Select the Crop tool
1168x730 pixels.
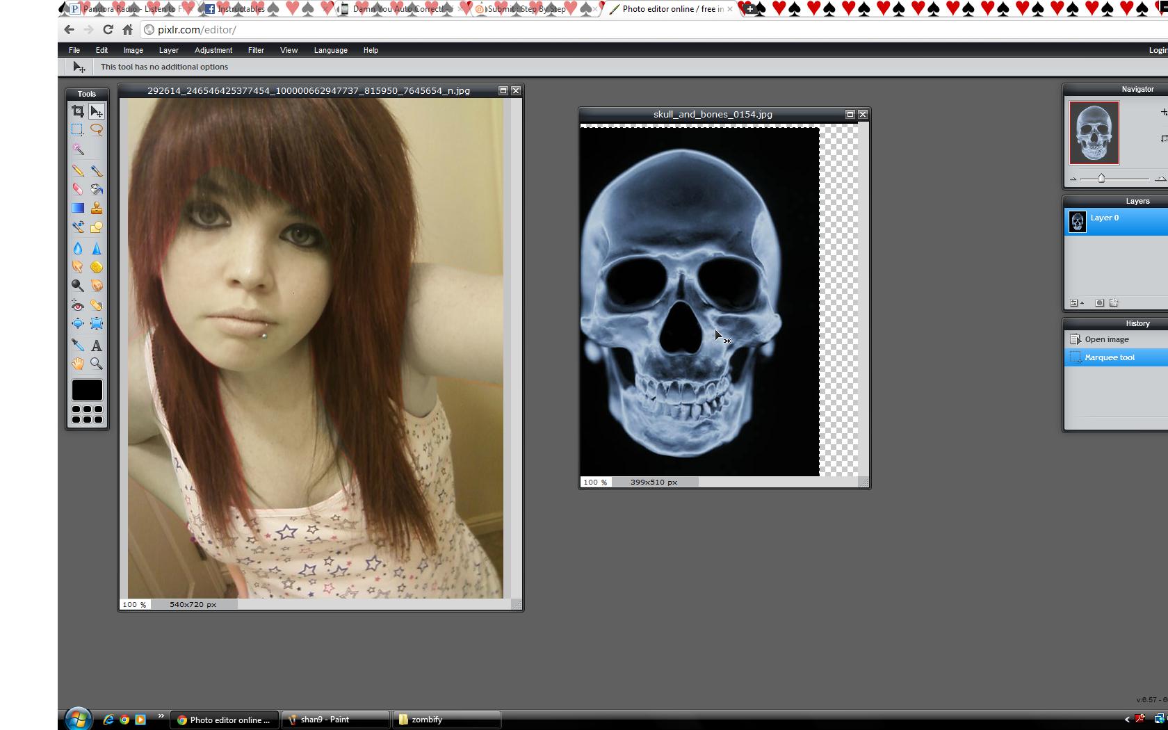click(x=78, y=111)
